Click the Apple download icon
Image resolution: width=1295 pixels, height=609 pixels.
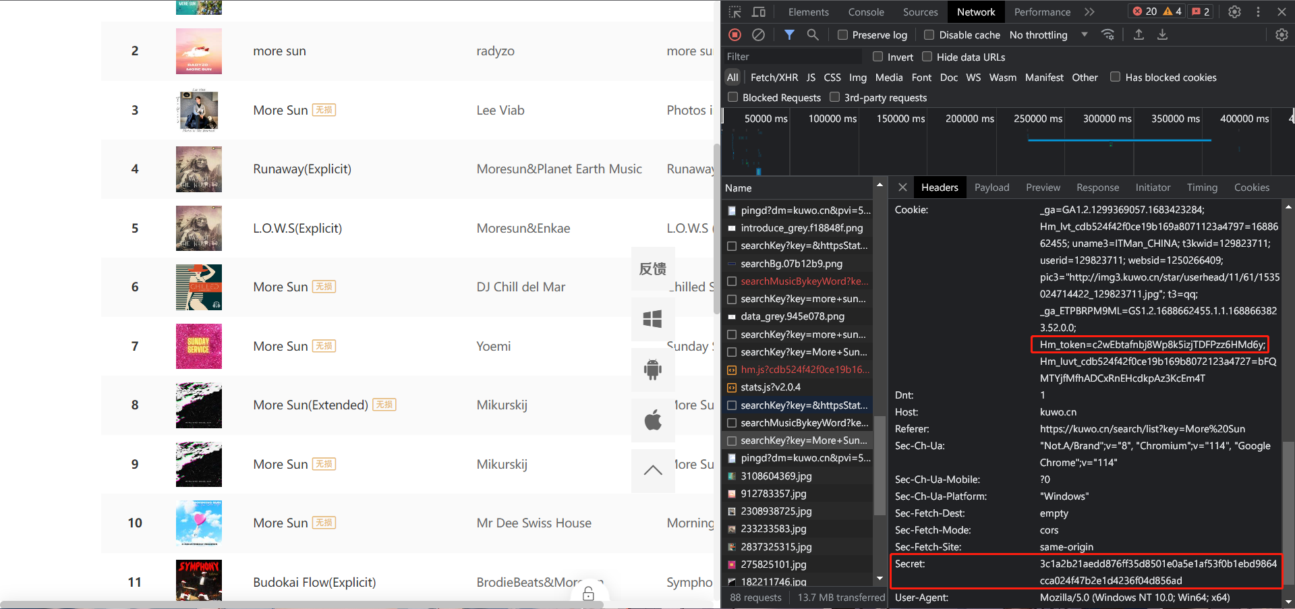click(x=653, y=420)
